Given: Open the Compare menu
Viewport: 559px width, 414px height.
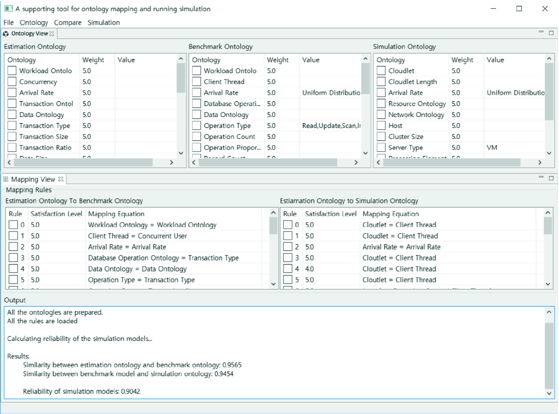Looking at the screenshot, I should click(68, 22).
